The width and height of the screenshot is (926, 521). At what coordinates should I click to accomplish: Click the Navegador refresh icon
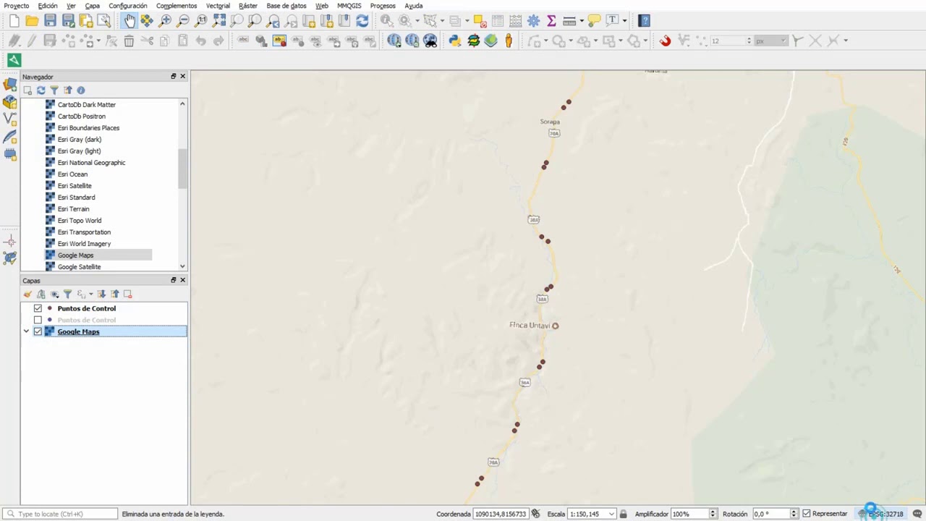pos(41,90)
